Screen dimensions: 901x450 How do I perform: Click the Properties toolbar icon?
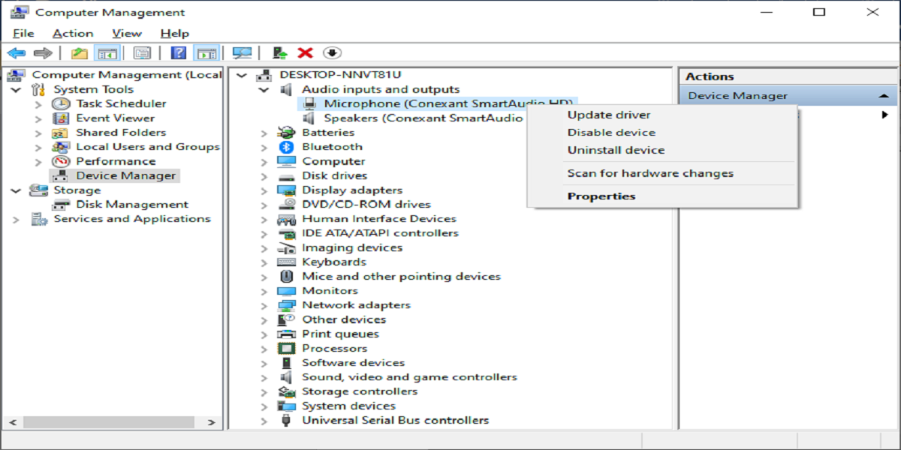point(142,53)
